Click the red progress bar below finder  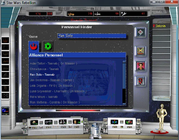click(x=78, y=110)
